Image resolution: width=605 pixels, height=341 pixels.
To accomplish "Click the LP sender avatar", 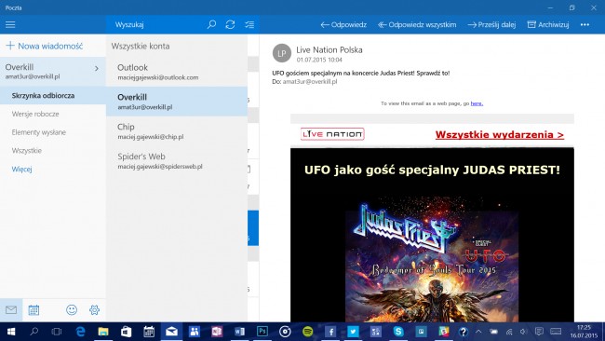I will (282, 53).
